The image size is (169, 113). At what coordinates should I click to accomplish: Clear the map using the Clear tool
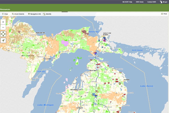5,14
